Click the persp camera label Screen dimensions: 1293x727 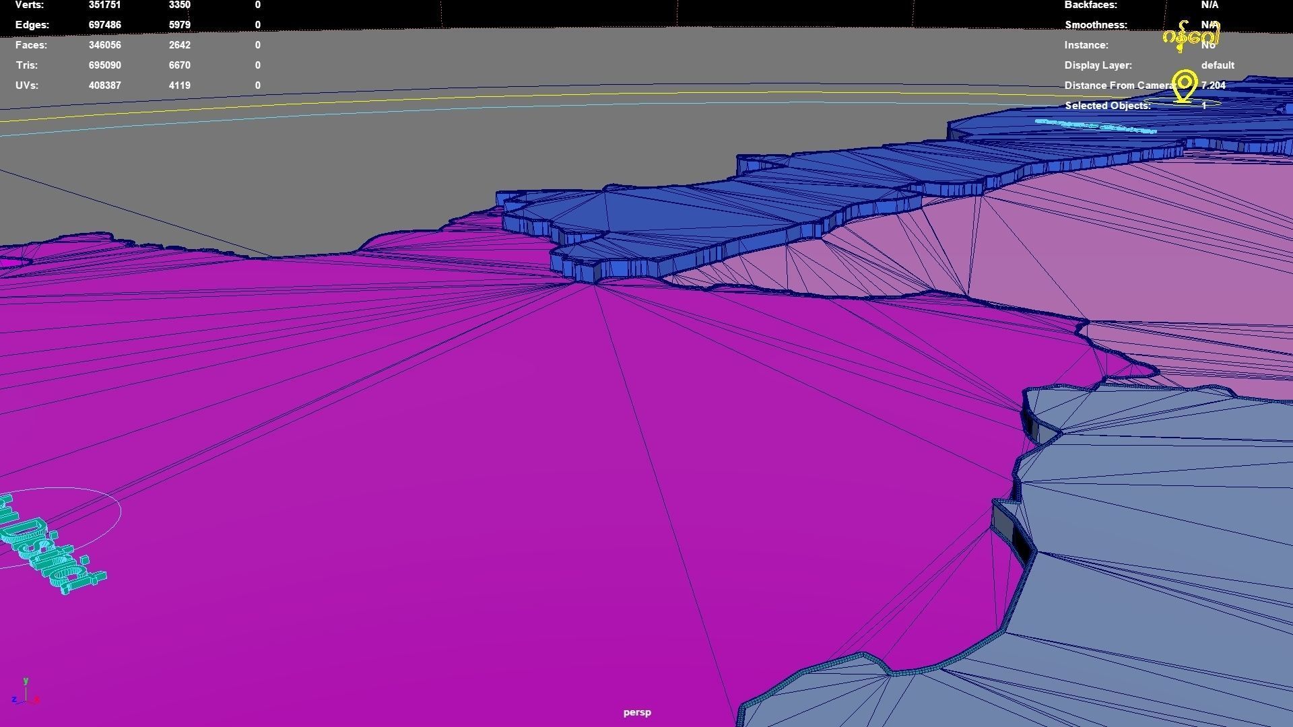tap(637, 712)
